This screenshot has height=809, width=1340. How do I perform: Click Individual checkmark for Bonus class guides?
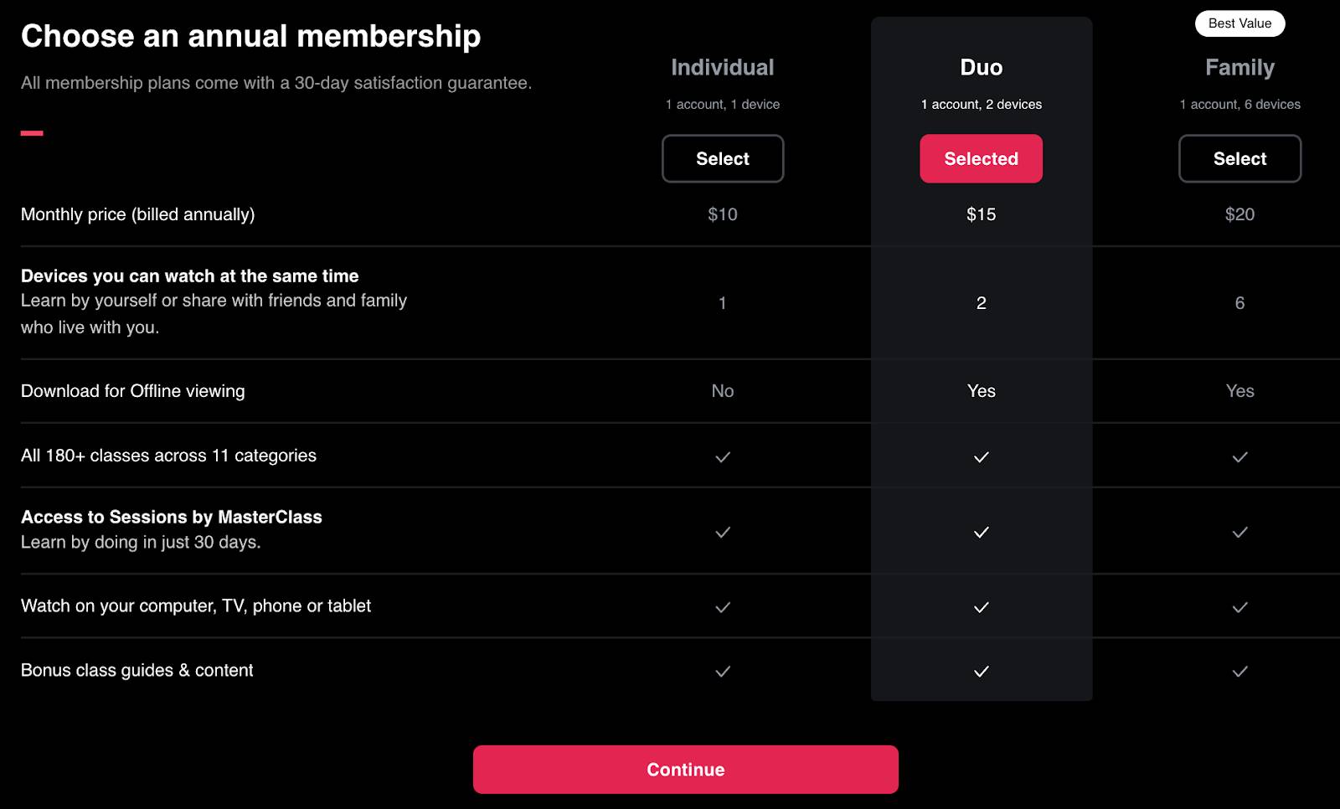[x=723, y=672]
